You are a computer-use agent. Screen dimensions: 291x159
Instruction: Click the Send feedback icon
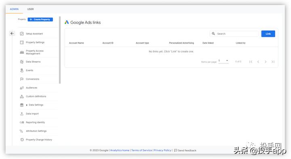175,150
